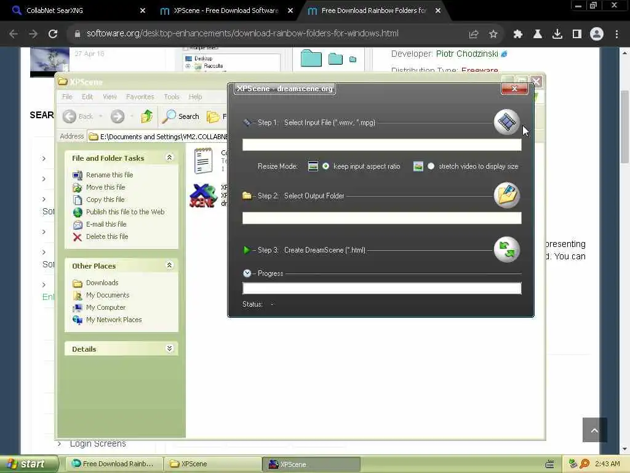The height and width of the screenshot is (473, 630).
Task: Open the Help menu in Explorer
Action: pos(195,97)
